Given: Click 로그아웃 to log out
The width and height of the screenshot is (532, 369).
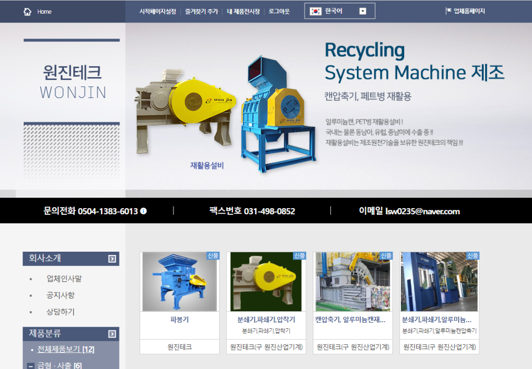Looking at the screenshot, I should 279,11.
